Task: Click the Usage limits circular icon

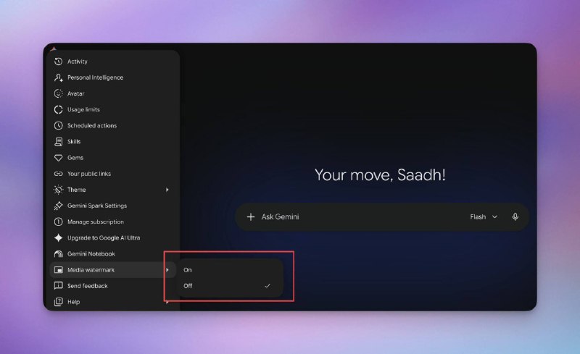Action: [x=59, y=110]
